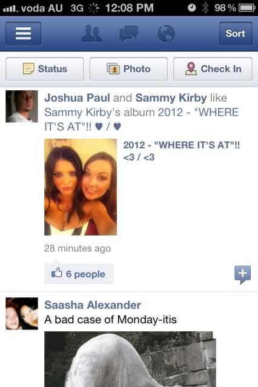
Task: Open the album title "WHERE IT'S AT" link
Action: [x=182, y=151]
